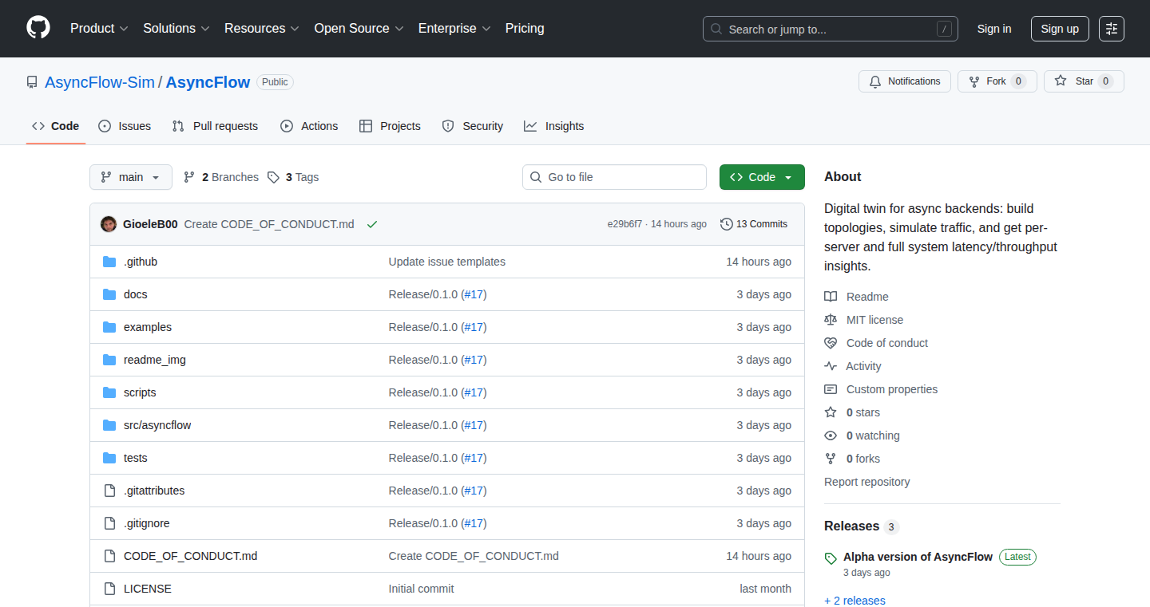Expand the Product menu
This screenshot has width=1150, height=607.
pos(99,28)
